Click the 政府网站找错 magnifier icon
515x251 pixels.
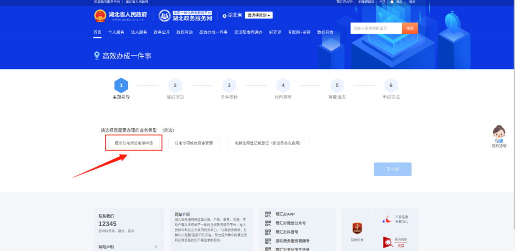[387, 242]
